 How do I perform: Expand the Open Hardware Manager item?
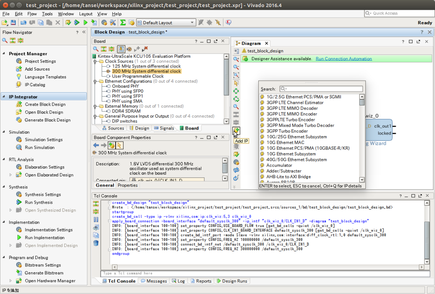click(x=11, y=281)
